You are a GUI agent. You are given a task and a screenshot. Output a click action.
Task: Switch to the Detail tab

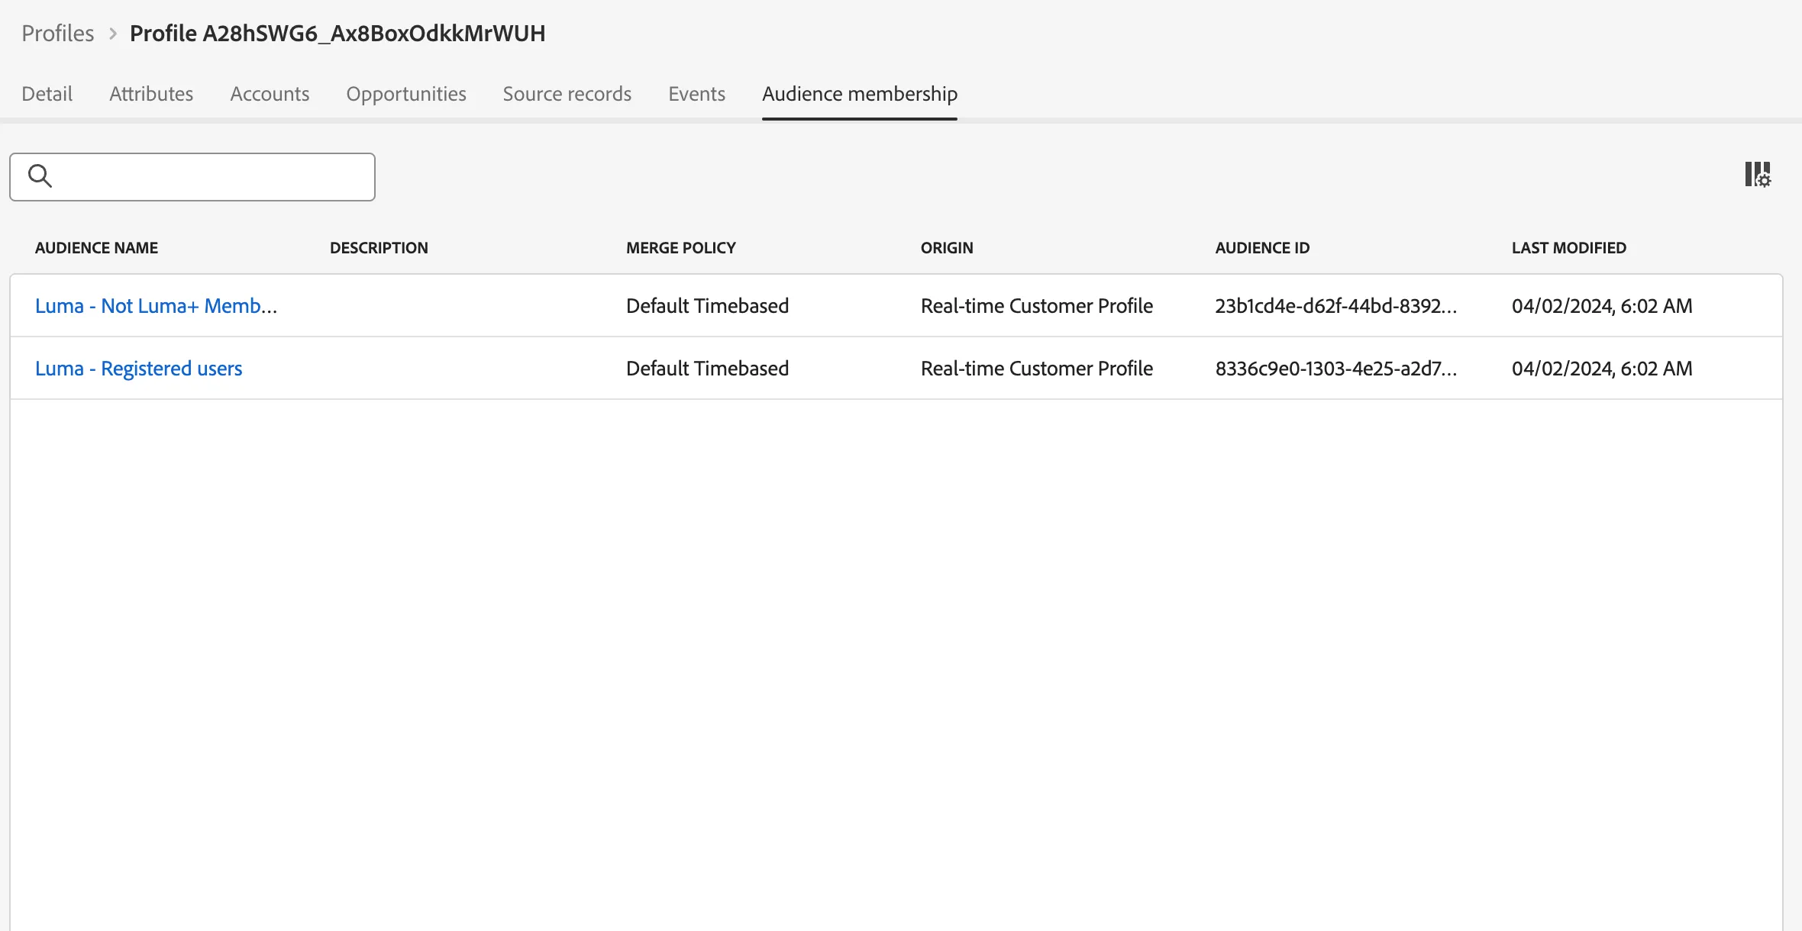click(x=47, y=94)
